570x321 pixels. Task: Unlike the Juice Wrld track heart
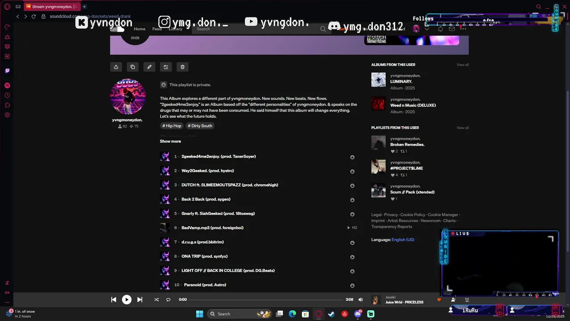click(439, 300)
